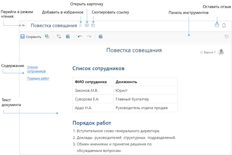The height and width of the screenshot is (155, 232).
Task: Undo the last change
Action: point(80,36)
